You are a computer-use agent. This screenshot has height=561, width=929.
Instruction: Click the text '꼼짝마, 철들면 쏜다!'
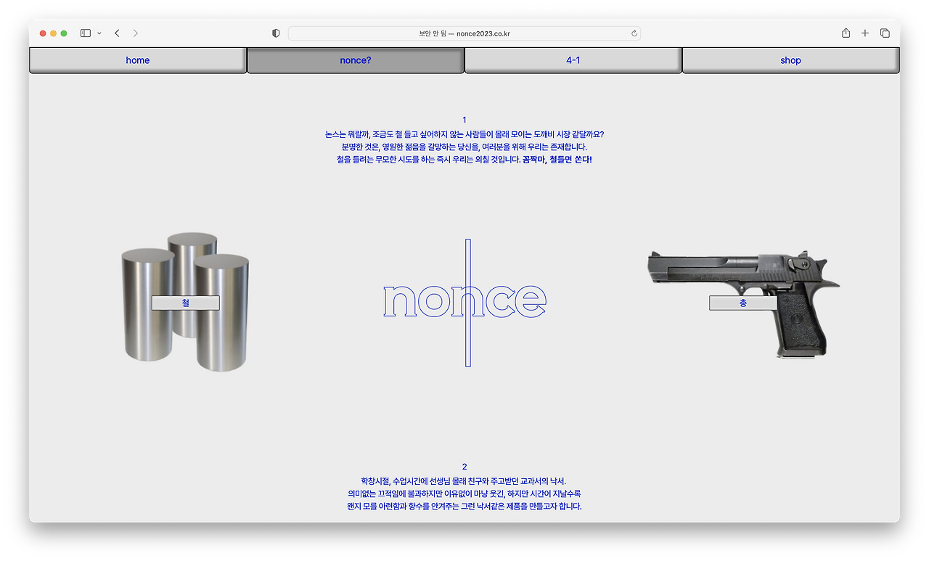(x=557, y=159)
